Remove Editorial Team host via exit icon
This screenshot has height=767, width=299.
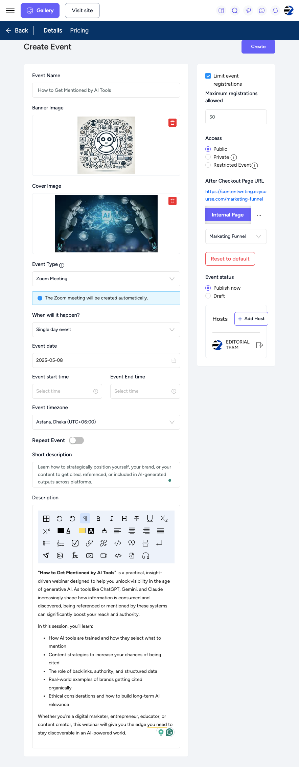pyautogui.click(x=260, y=345)
